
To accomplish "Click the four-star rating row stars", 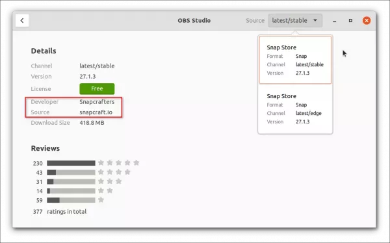I will 114,172.
